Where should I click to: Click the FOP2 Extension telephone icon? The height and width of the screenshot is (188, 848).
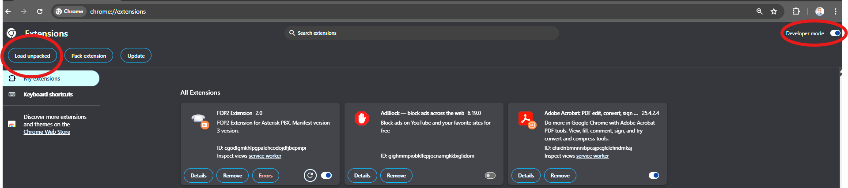[x=200, y=120]
